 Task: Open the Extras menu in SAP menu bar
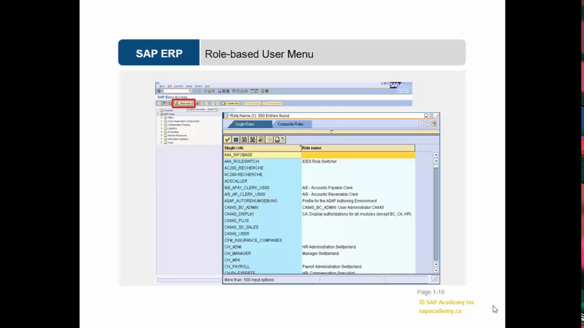tap(189, 86)
